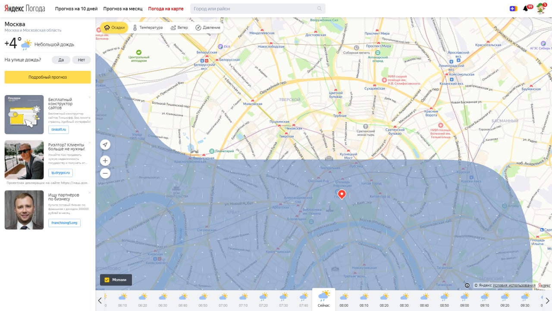The image size is (552, 311).
Task: Show earlier times with left timeline arrow
Action: (x=100, y=301)
